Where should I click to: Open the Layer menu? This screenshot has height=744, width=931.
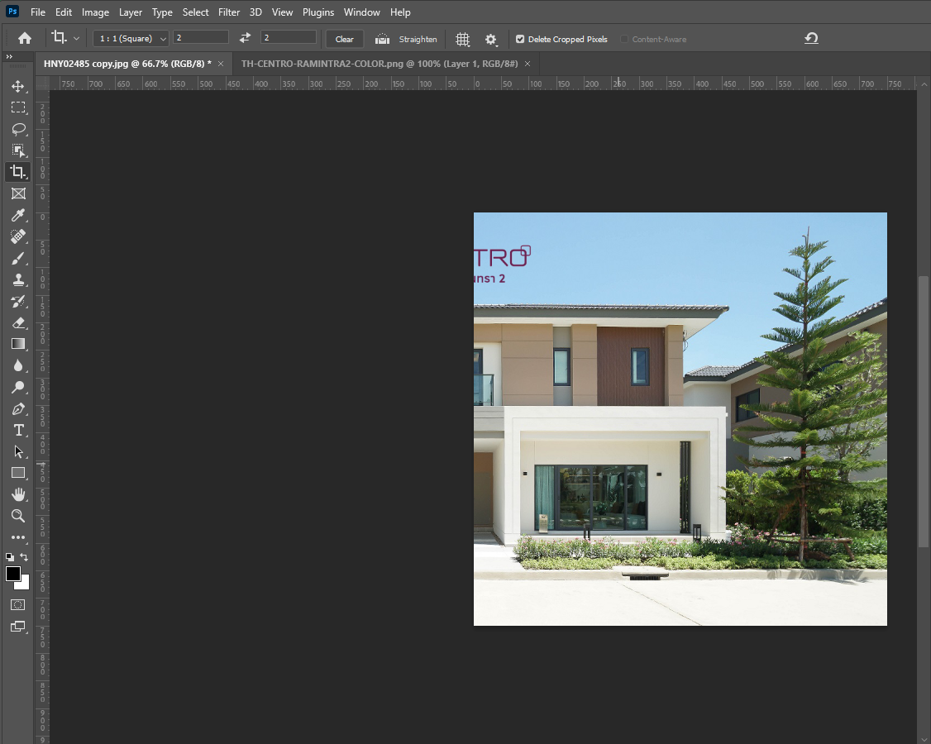pos(130,12)
